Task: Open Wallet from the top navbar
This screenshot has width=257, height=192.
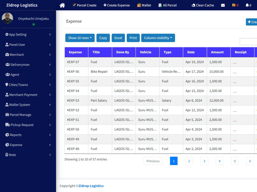Action: click(x=144, y=5)
